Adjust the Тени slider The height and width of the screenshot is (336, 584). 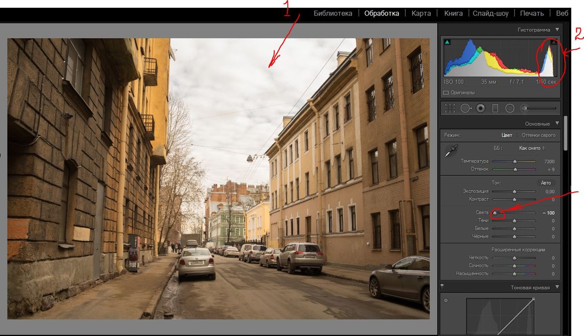pyautogui.click(x=514, y=221)
